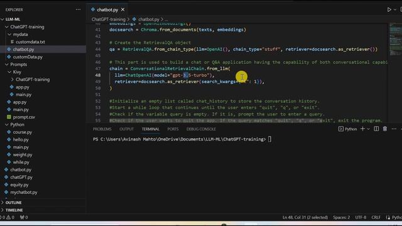Open errors and warnings status indicator

pyautogui.click(x=7, y=218)
